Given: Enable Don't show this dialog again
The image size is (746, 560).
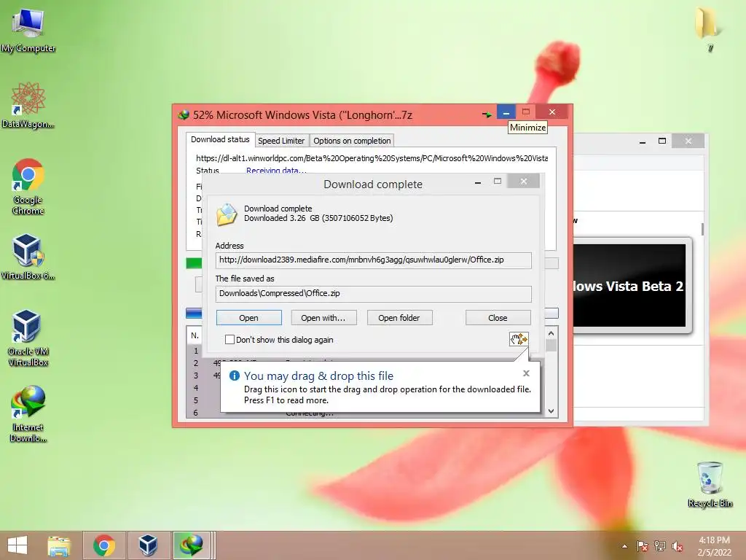Looking at the screenshot, I should (229, 340).
